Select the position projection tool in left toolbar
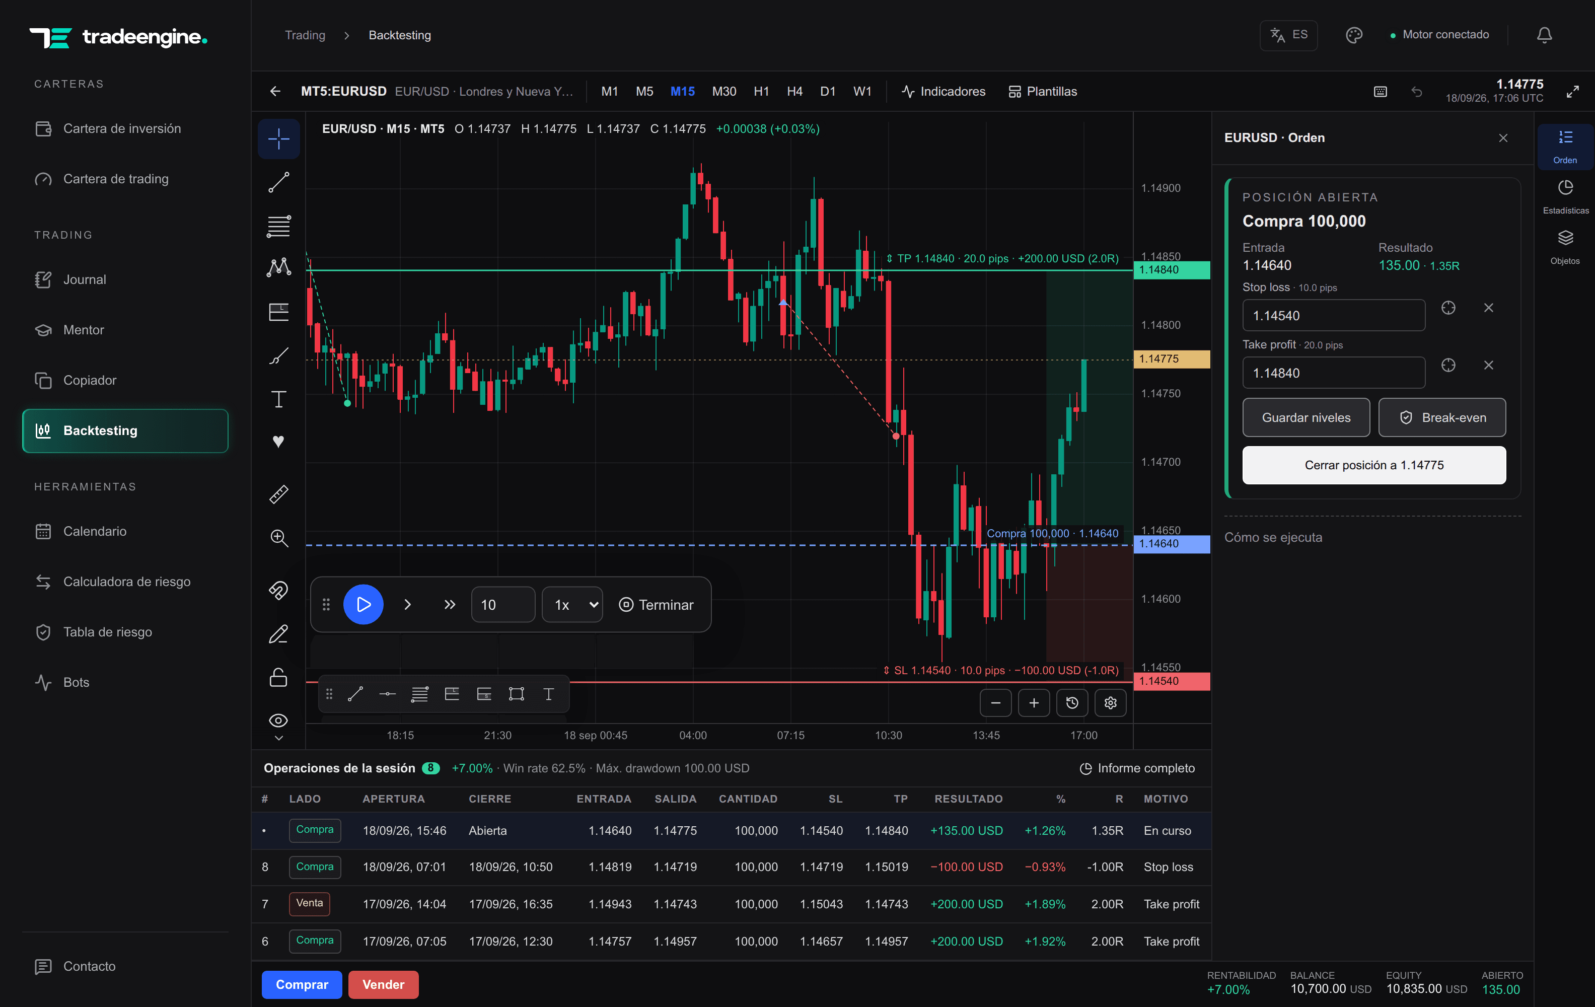This screenshot has height=1007, width=1595. [x=278, y=312]
